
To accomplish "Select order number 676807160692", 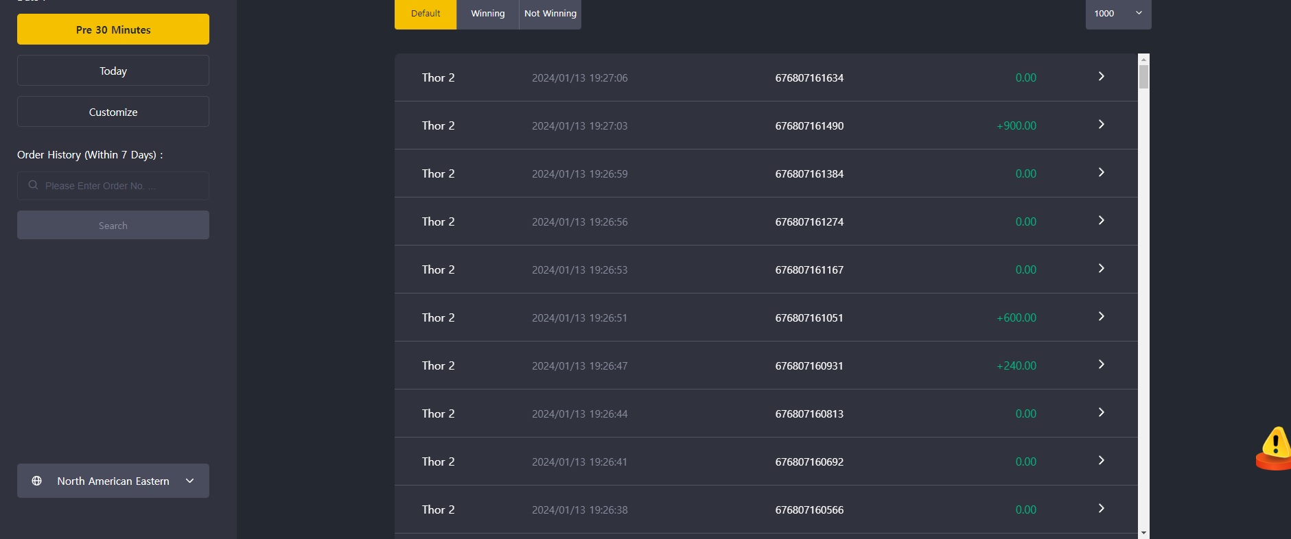I will click(809, 462).
